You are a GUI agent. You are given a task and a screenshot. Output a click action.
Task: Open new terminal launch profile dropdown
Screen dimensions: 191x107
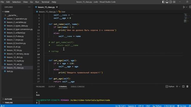180,86
